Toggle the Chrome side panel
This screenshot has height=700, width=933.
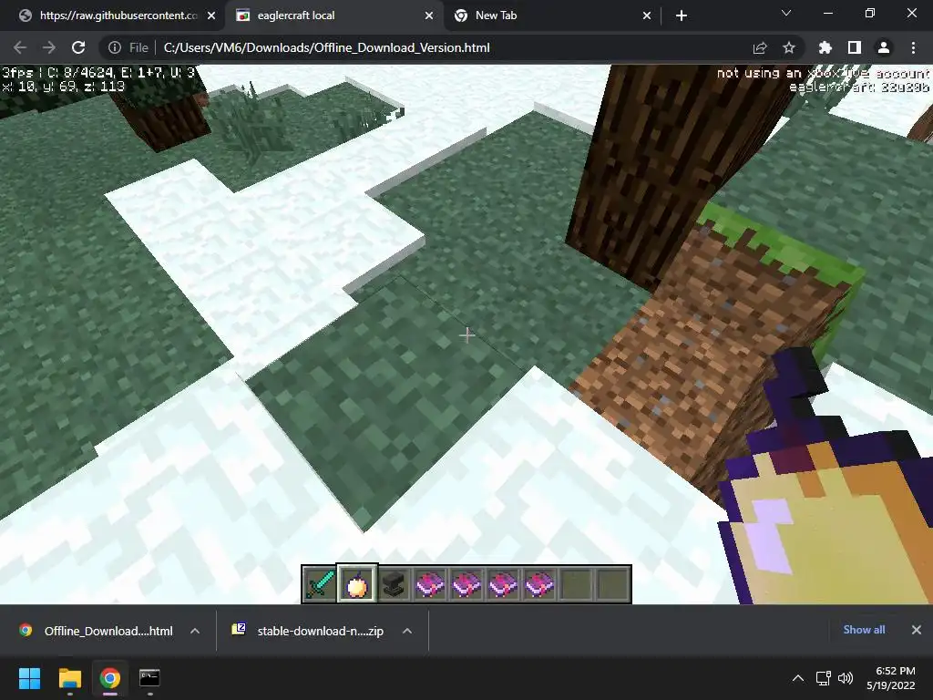(855, 47)
